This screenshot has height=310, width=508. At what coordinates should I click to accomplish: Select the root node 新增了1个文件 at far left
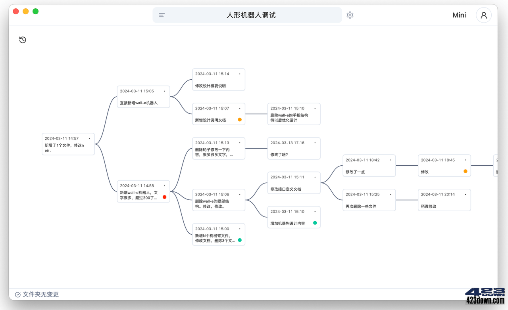pyautogui.click(x=68, y=144)
